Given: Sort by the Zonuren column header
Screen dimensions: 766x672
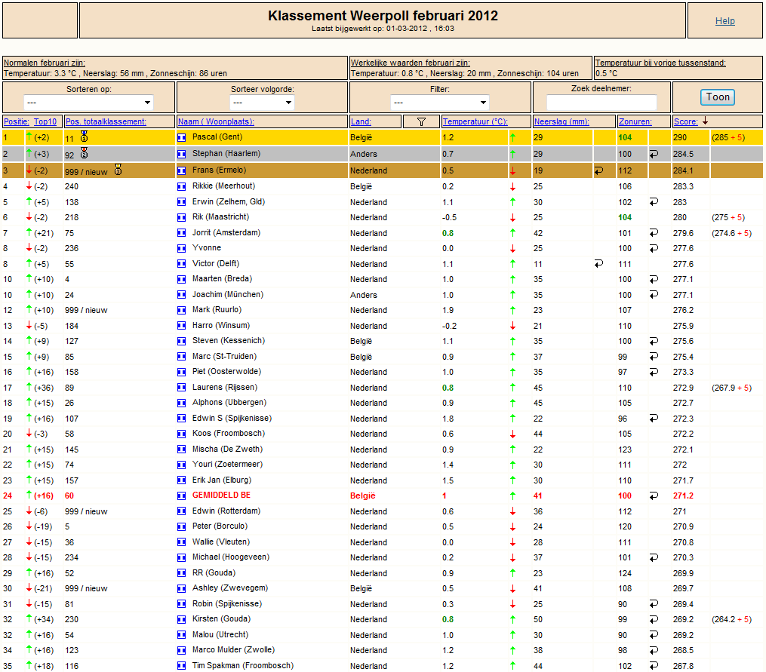Looking at the screenshot, I should 635,121.
